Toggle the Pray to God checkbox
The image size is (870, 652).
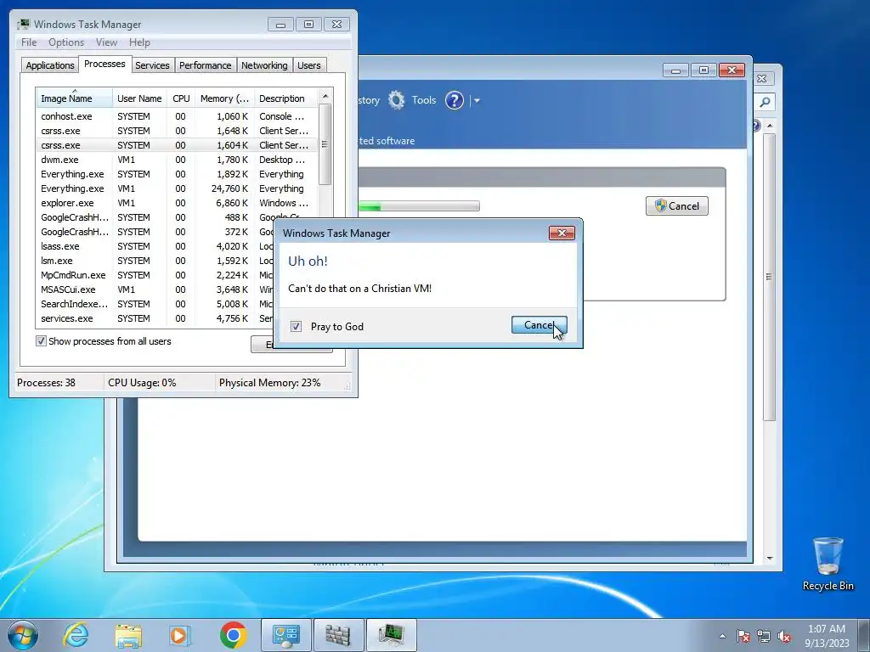296,327
